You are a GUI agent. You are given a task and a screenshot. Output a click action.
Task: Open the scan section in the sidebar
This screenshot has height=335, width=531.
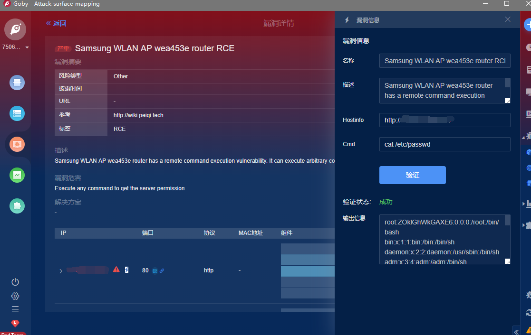17,83
